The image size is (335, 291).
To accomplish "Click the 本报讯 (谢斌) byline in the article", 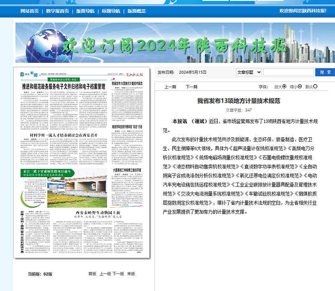I will click(x=190, y=121).
